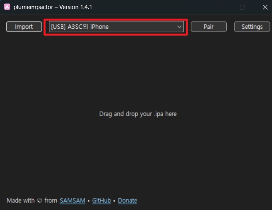
Task: Click the 'Made with' footer text
Action: point(20,201)
